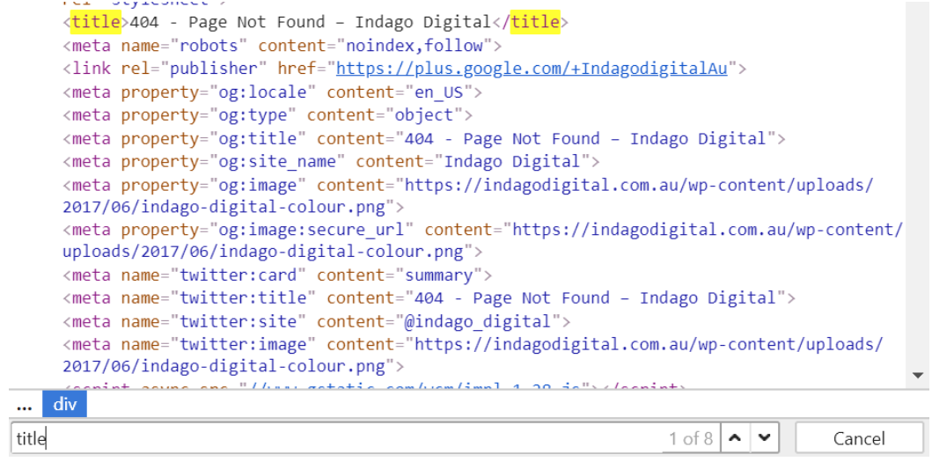Select the og:title meta line

click(x=424, y=138)
